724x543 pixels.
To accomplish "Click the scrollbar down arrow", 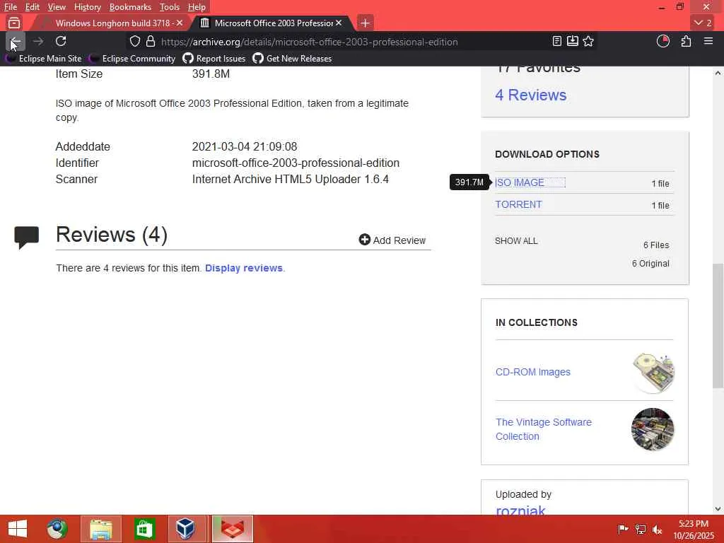I will click(718, 509).
